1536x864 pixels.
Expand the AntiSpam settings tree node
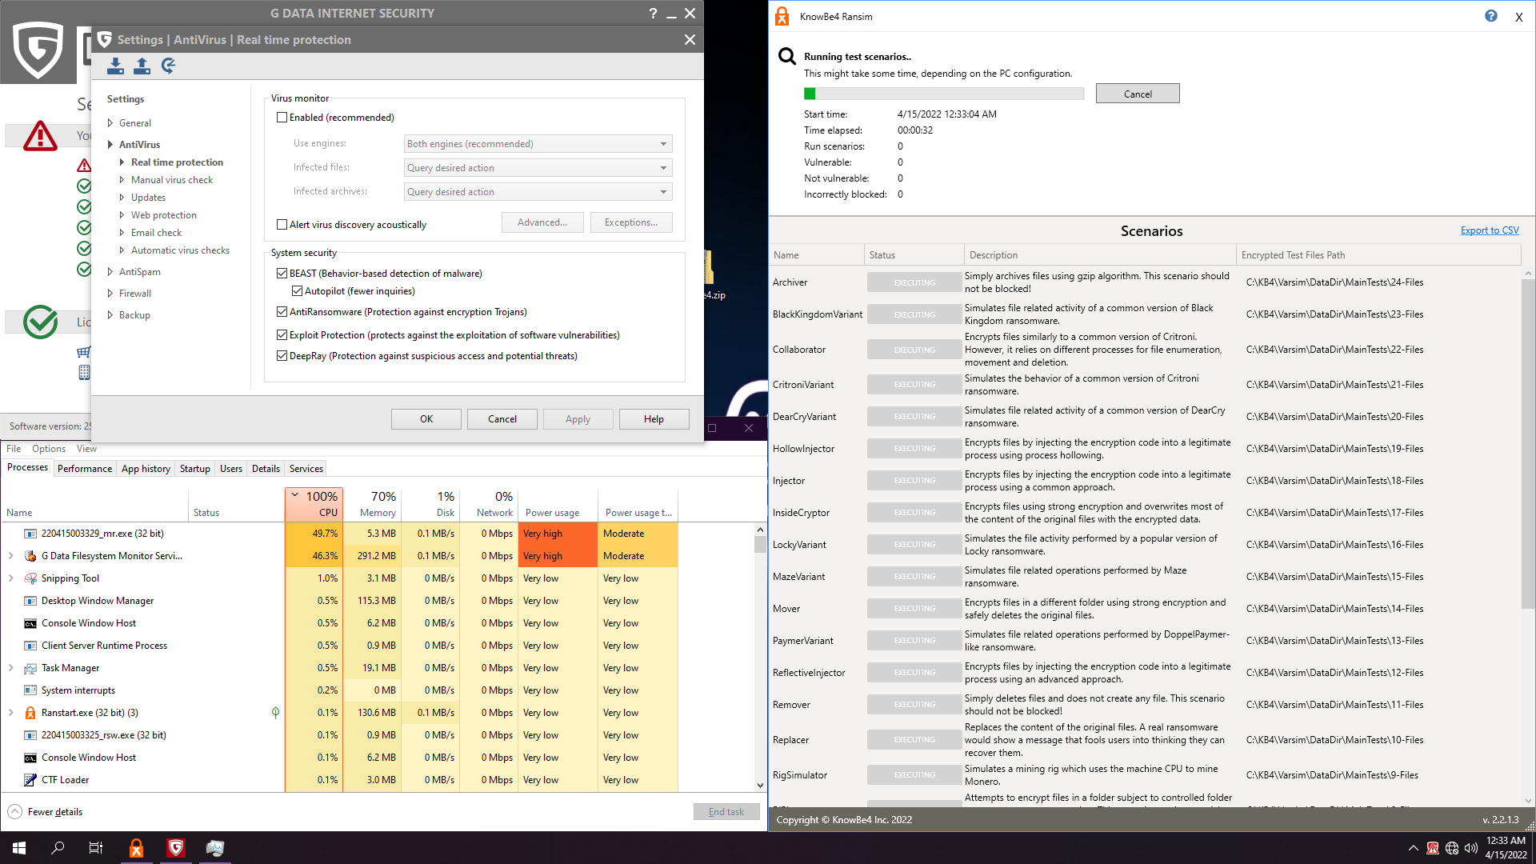click(110, 272)
